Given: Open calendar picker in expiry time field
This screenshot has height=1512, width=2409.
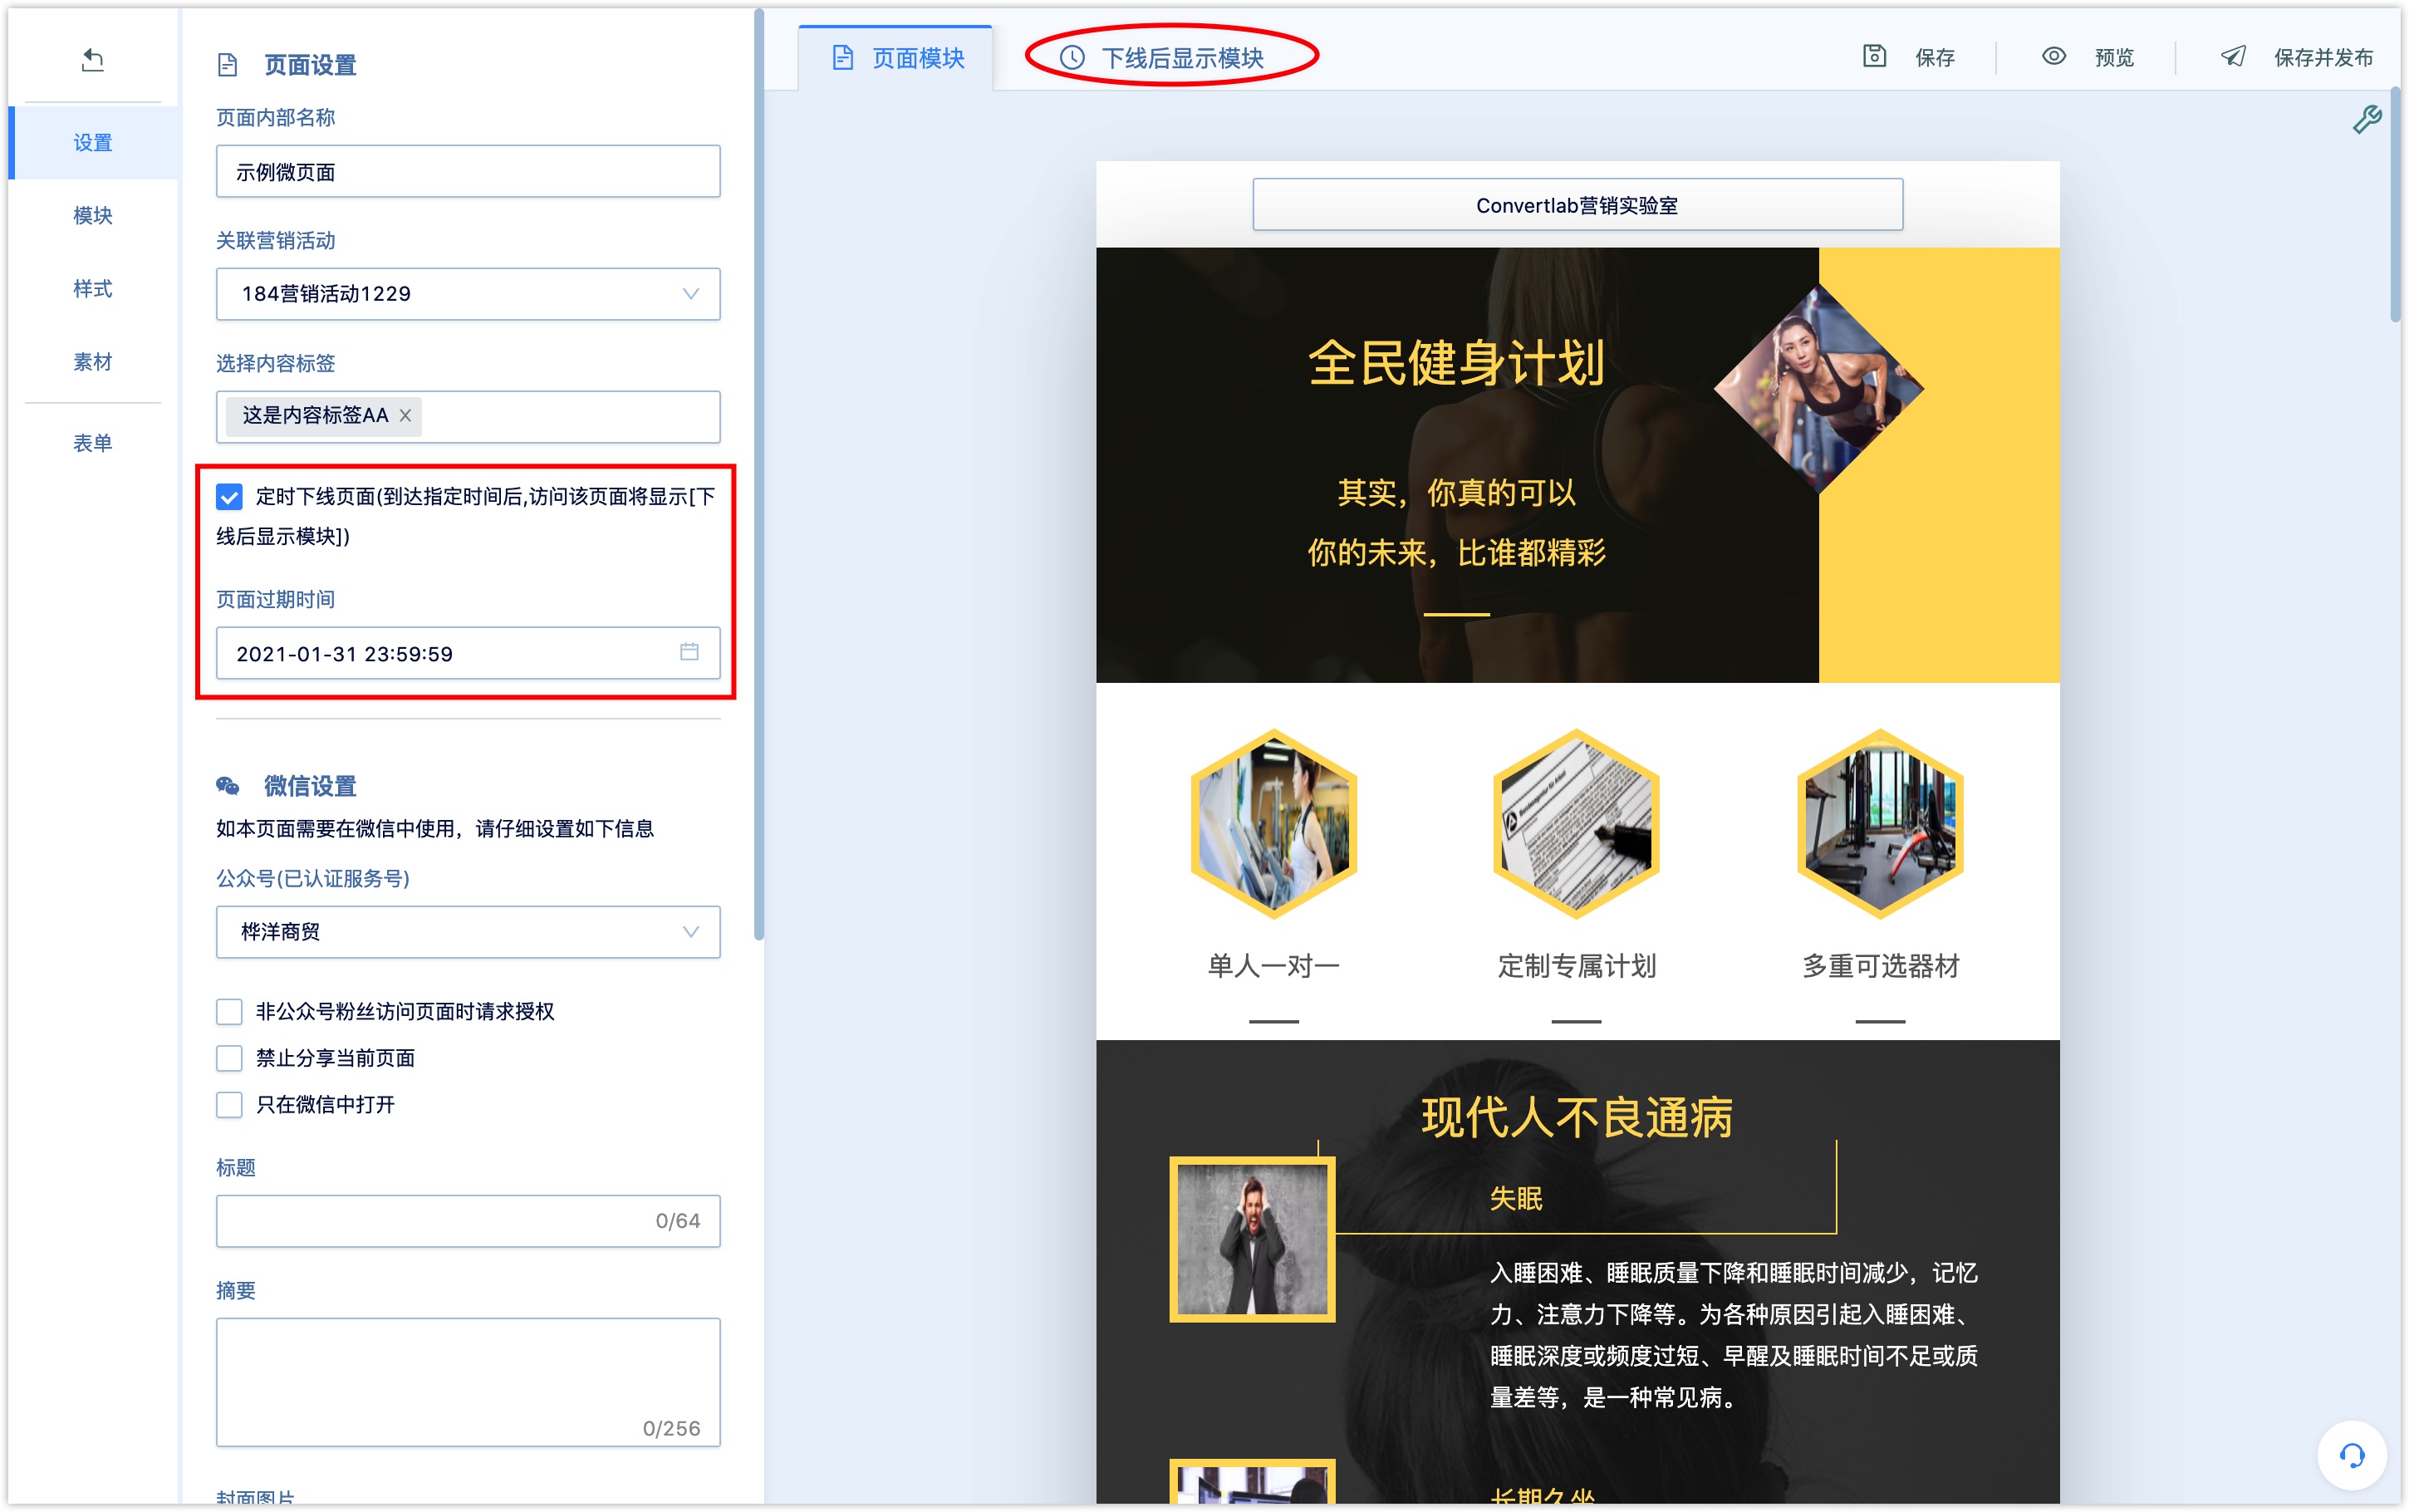Looking at the screenshot, I should pyautogui.click(x=689, y=652).
